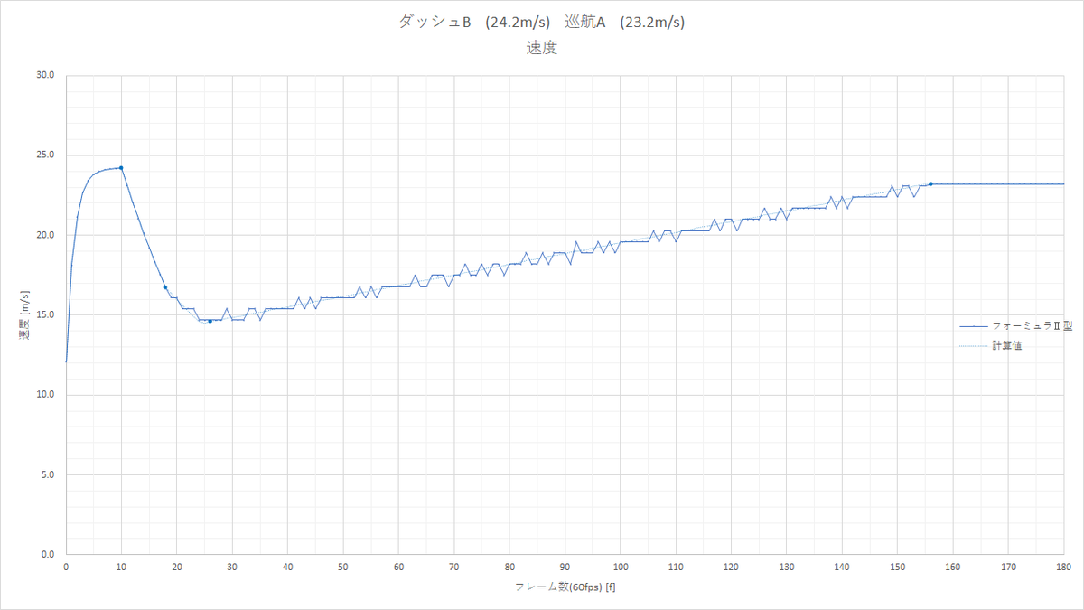Click the x-axis tick label '140'
The width and height of the screenshot is (1084, 610).
[x=843, y=568]
